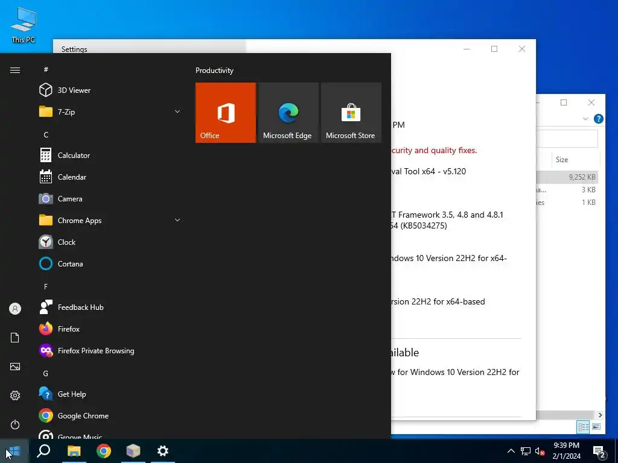Expand the Explorer ribbon chevron

(x=585, y=119)
